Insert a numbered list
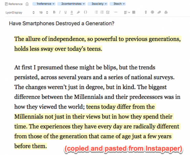Screen dimensions: 190x155 pos(102,12)
